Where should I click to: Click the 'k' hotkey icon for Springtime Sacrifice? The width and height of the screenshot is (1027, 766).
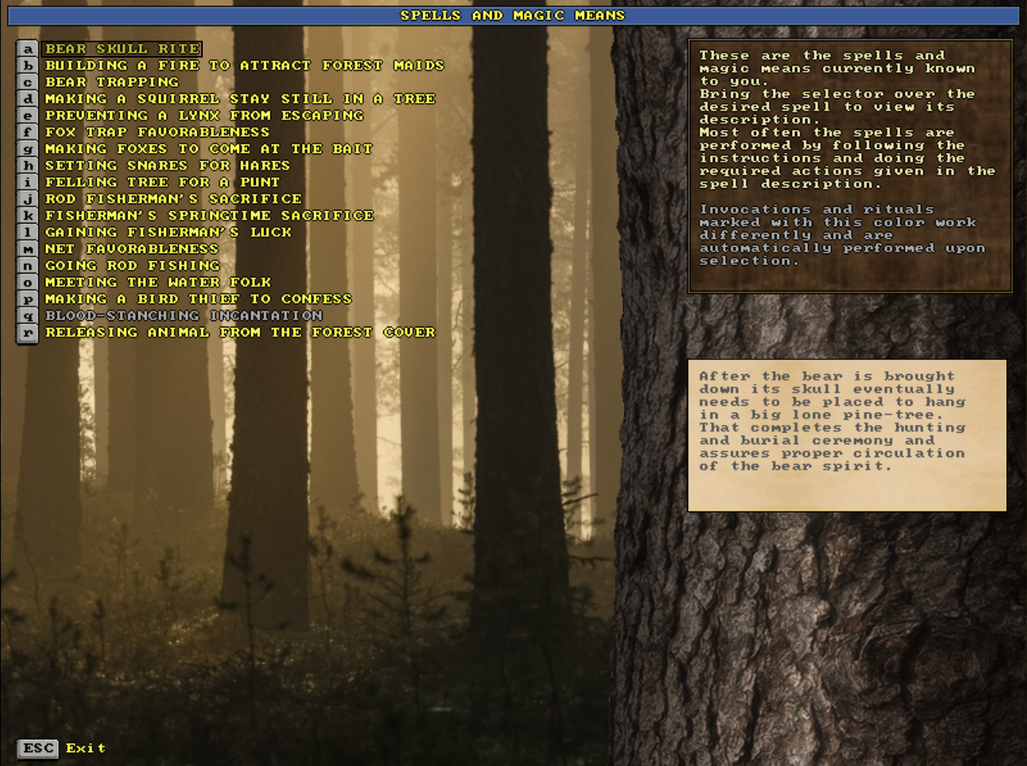tap(28, 216)
